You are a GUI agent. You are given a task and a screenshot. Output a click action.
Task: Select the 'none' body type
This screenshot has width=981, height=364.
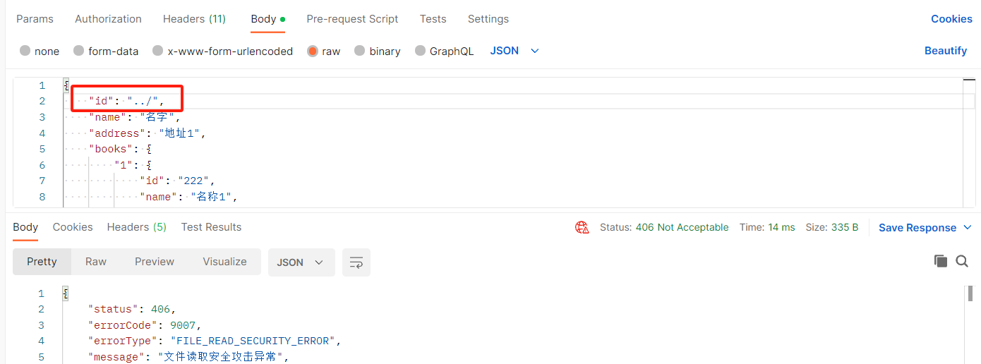[25, 51]
